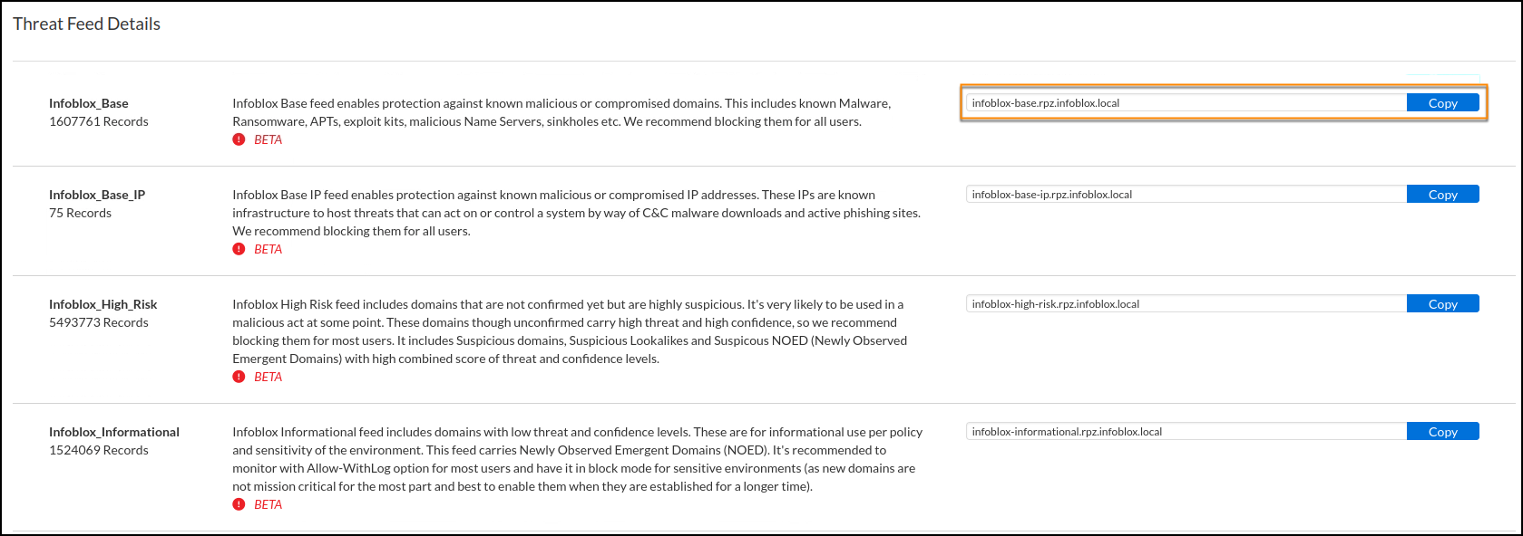Click the infoblox-informational.rpz.infoblox.local field
Screen dimensions: 1523x536
[x=1186, y=432]
